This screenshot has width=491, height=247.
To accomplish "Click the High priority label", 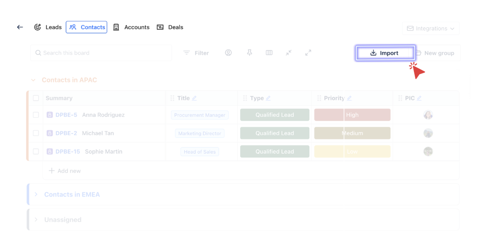I will point(352,115).
